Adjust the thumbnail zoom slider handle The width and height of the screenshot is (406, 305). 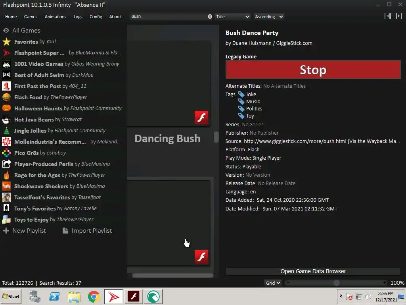point(336,283)
